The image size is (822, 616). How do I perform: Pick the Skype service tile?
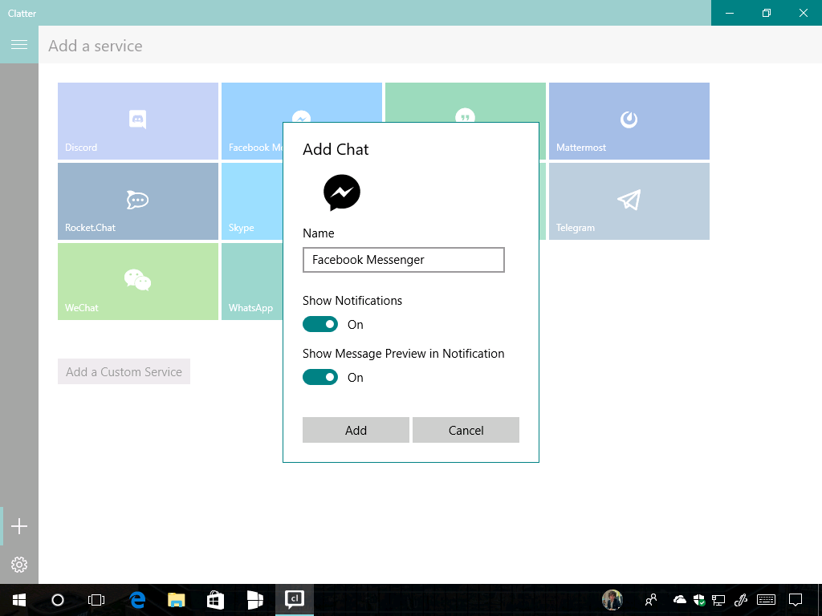[252, 201]
